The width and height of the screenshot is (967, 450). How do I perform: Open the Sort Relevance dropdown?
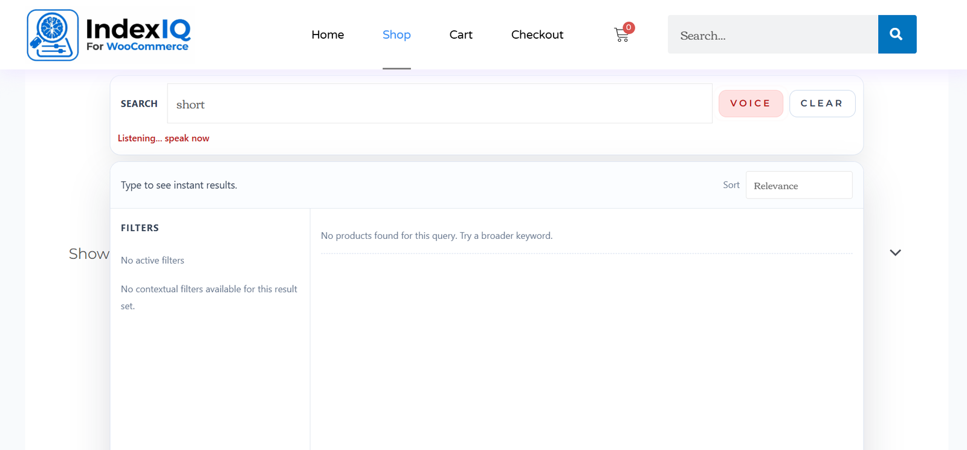click(x=798, y=185)
